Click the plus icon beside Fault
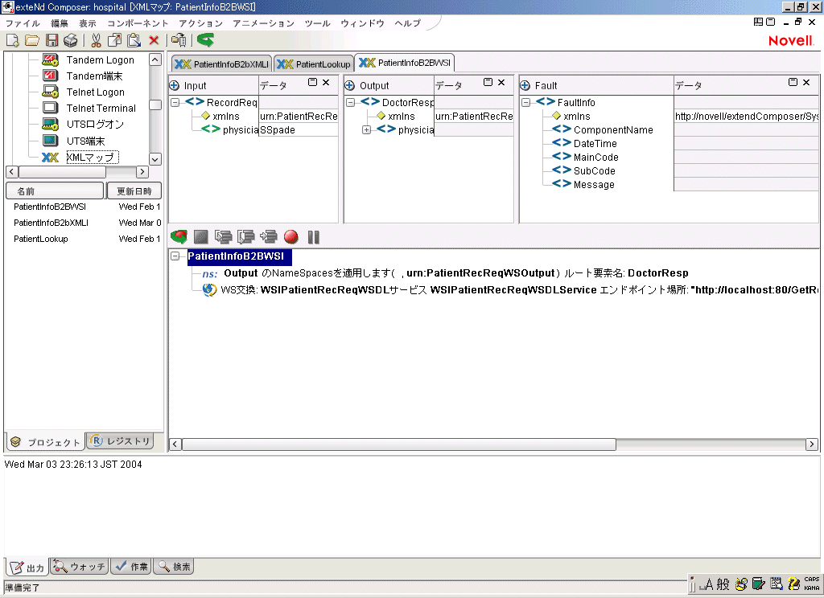 [x=525, y=85]
